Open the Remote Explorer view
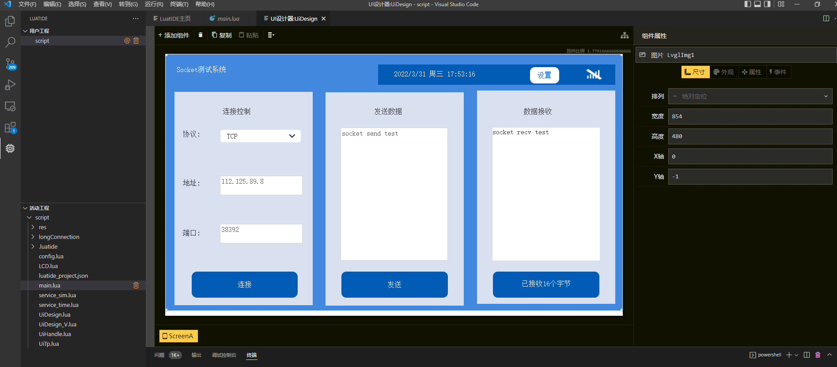The image size is (837, 367). 10,106
